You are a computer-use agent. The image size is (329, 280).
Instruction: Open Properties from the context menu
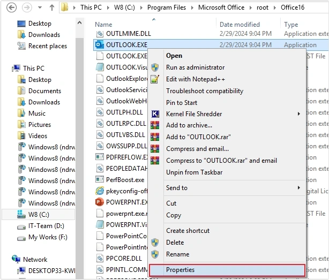click(x=227, y=270)
